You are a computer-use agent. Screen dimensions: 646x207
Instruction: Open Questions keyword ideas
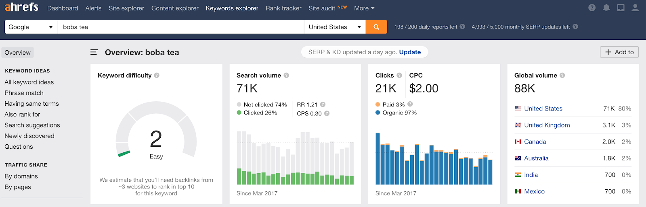pos(19,147)
